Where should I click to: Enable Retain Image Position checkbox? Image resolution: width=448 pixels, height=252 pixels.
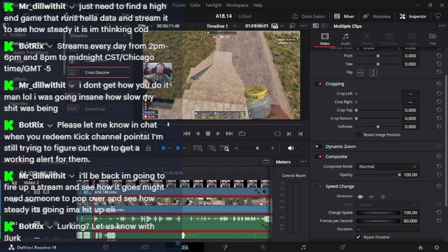(x=358, y=135)
